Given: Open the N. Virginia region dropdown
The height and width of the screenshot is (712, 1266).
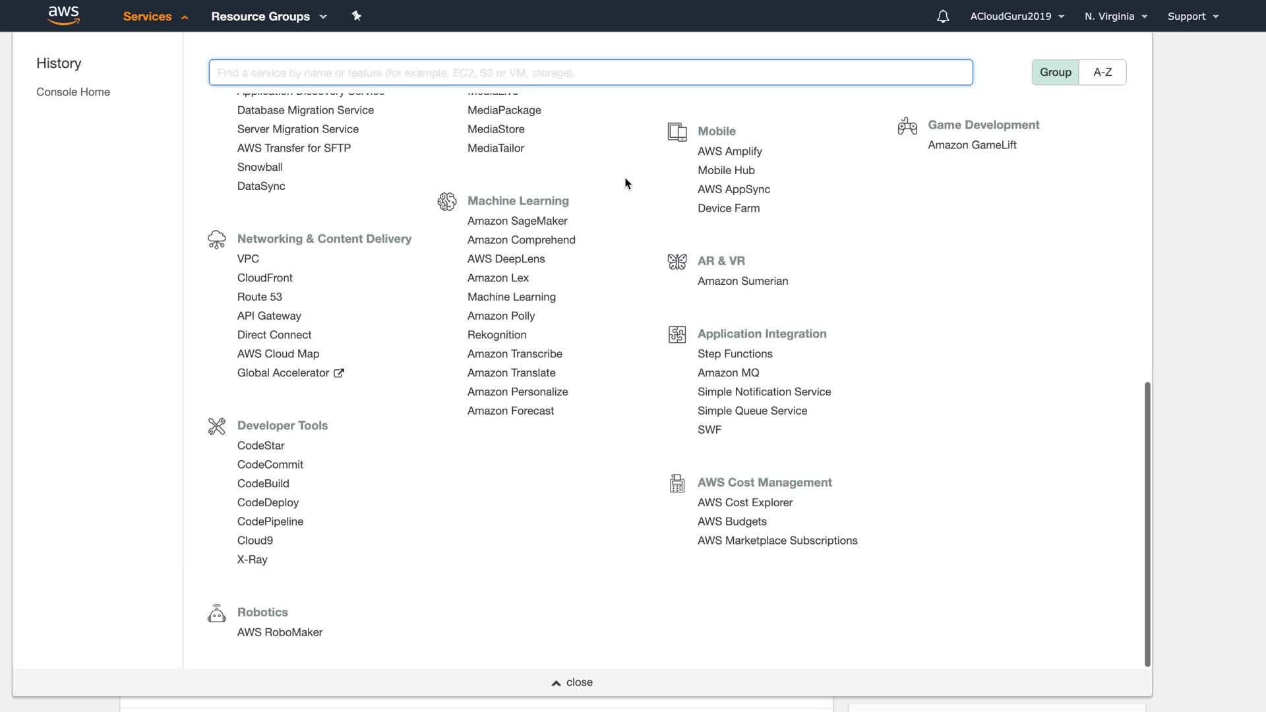Looking at the screenshot, I should [1116, 16].
